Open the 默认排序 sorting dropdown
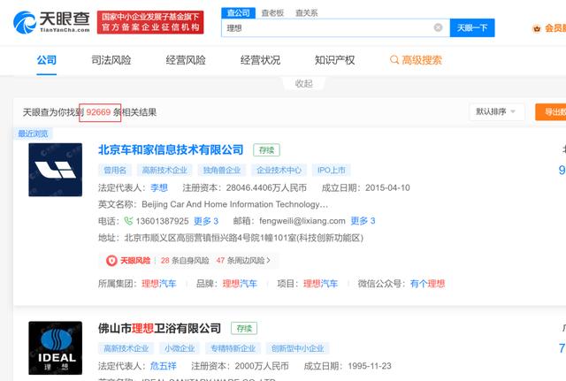The image size is (566, 381). click(497, 112)
